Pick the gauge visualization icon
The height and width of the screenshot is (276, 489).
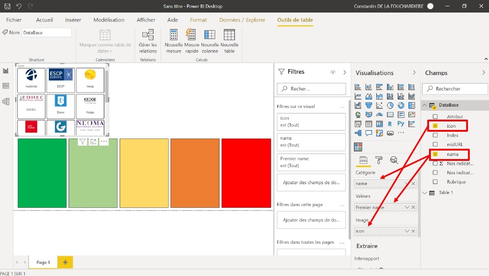pyautogui.click(x=379, y=115)
